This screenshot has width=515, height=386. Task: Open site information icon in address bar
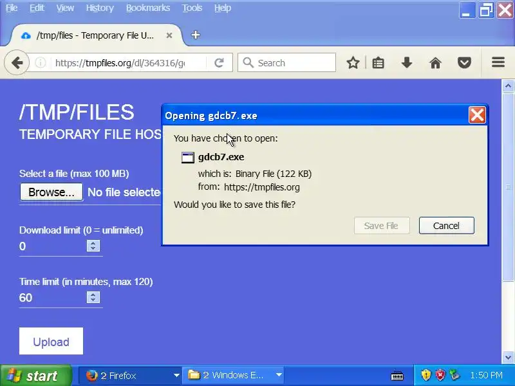coord(41,62)
